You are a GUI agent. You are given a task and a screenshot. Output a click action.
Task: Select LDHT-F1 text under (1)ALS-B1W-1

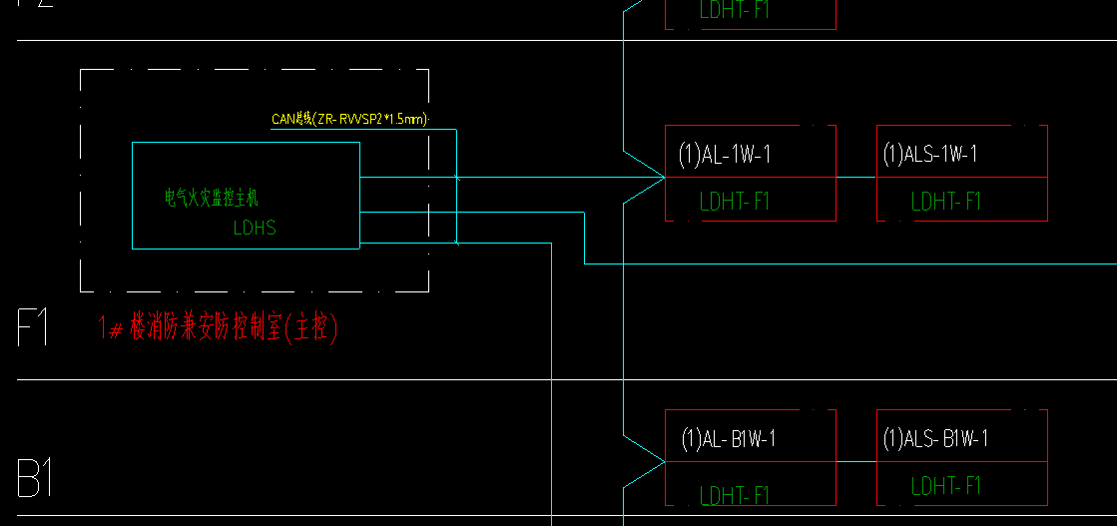(x=946, y=486)
